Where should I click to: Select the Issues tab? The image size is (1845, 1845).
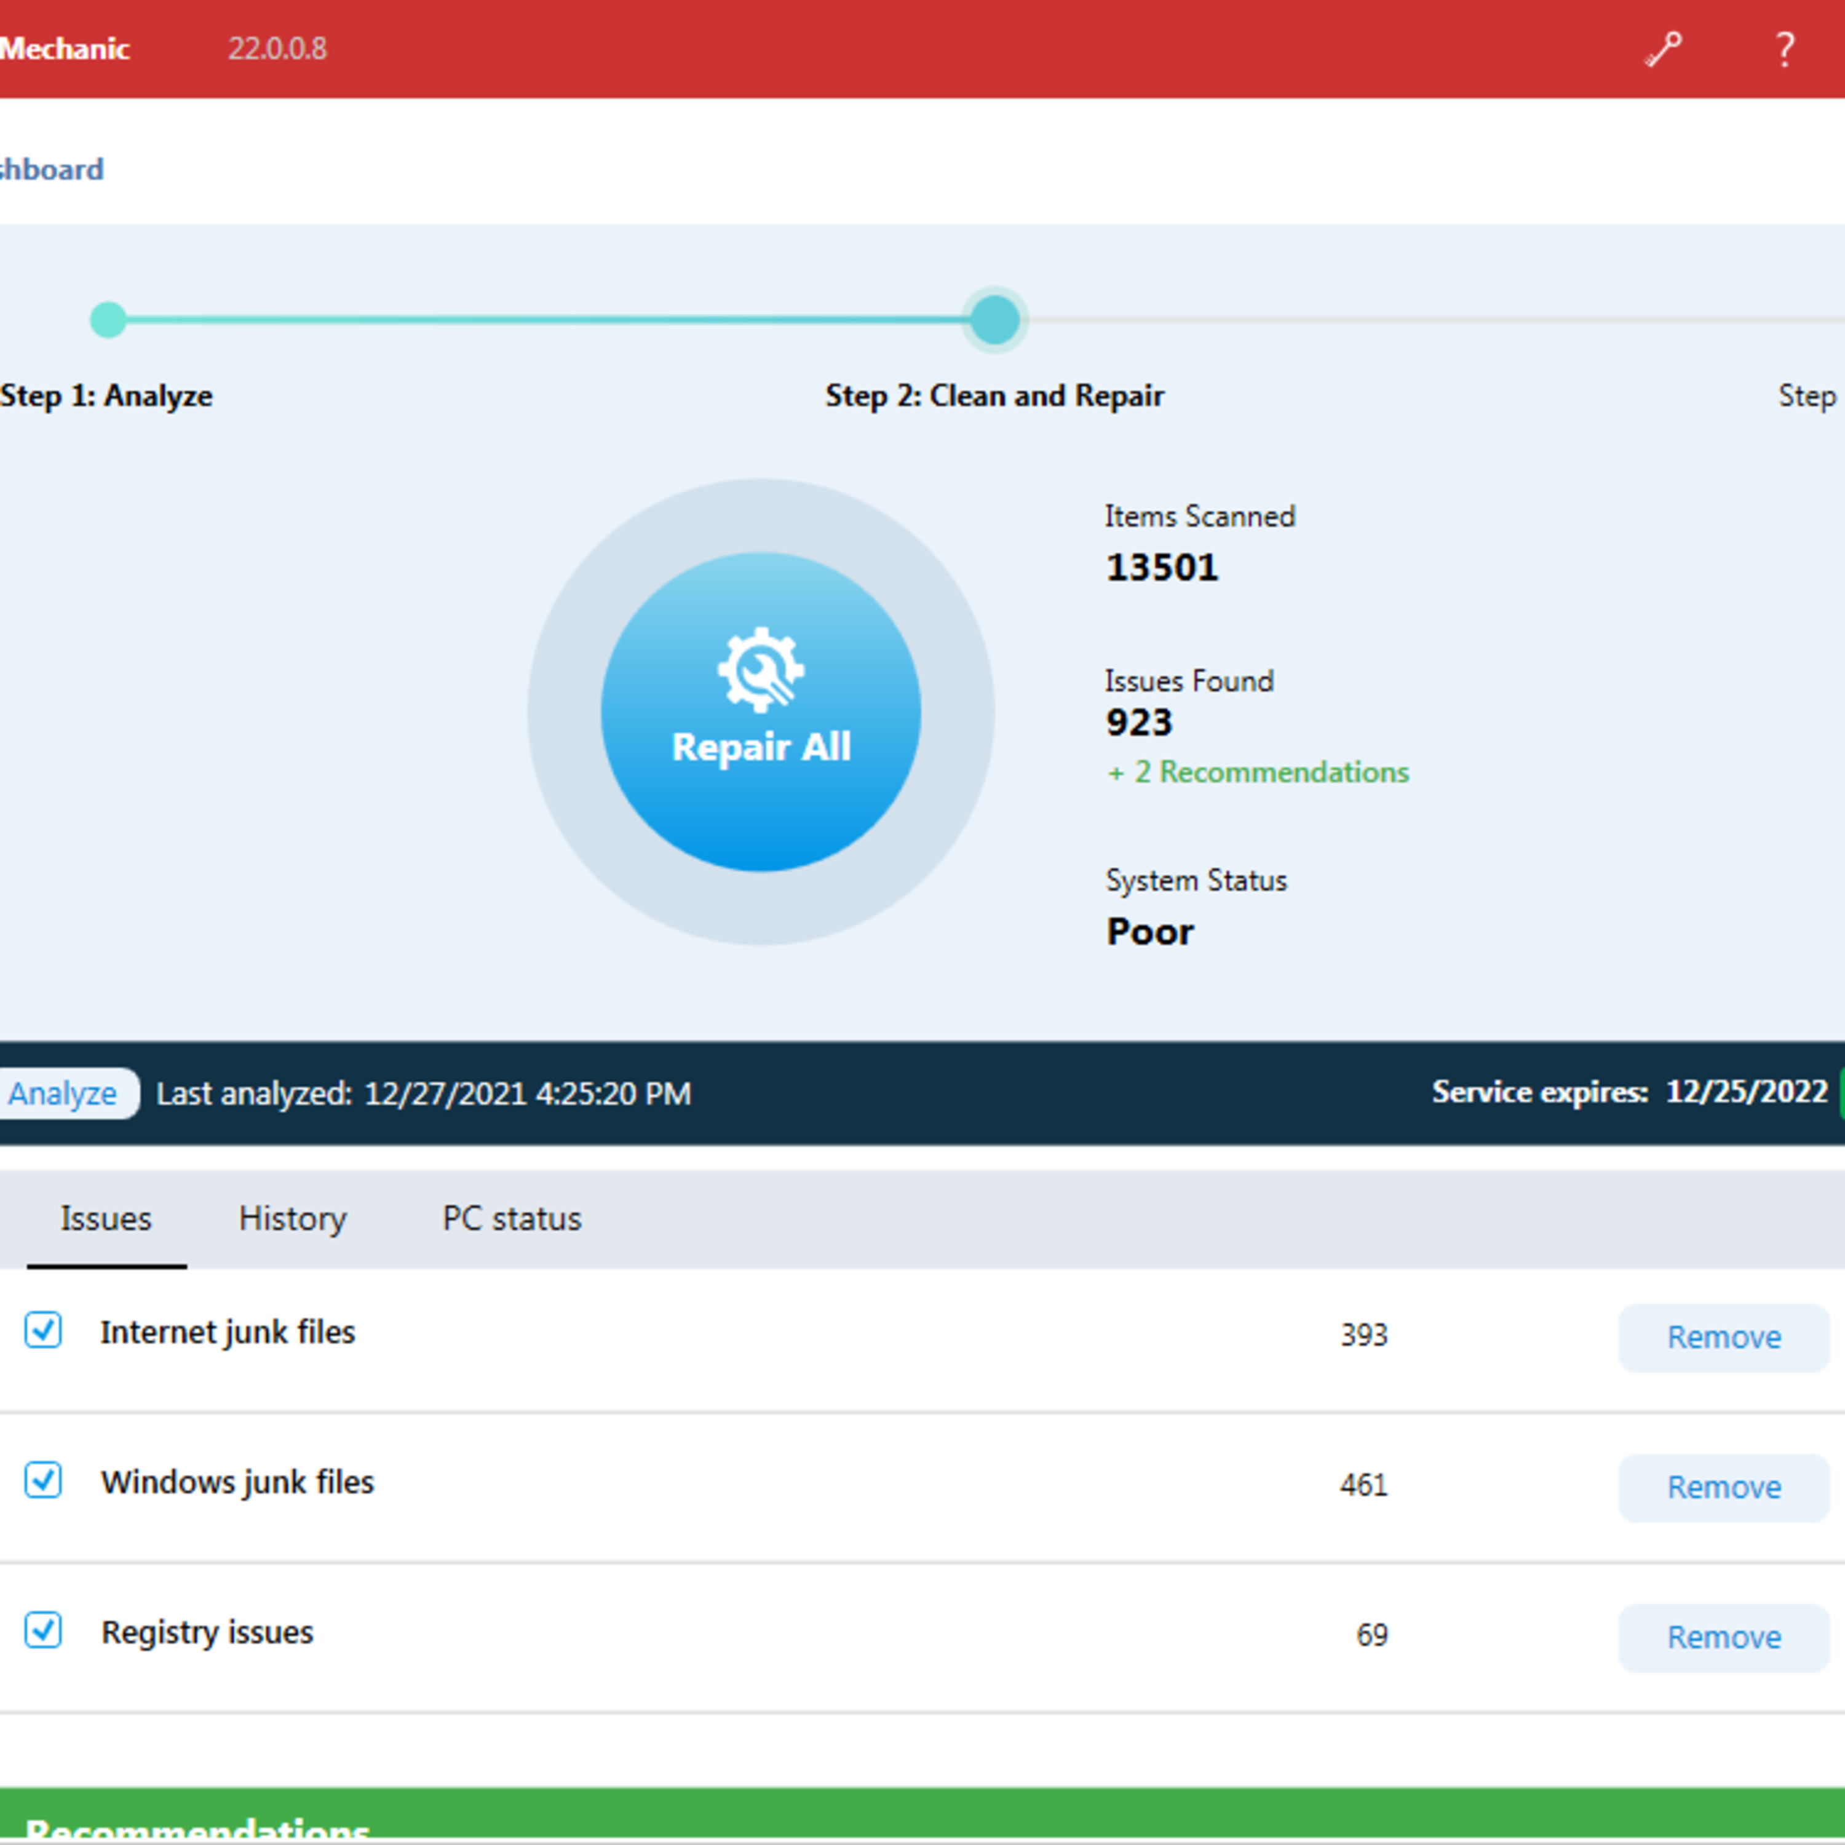tap(106, 1218)
